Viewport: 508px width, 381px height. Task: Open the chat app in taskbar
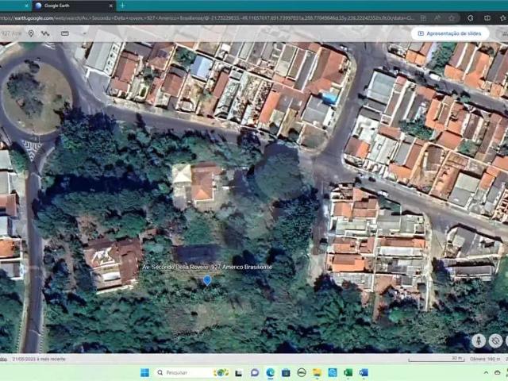[x=255, y=373]
